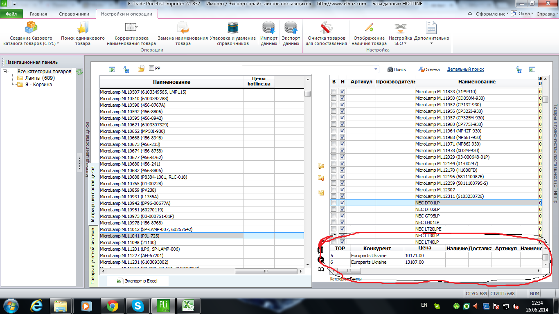Open the Оформление dropdown
Viewport: 559px width, 314px height.
[492, 13]
